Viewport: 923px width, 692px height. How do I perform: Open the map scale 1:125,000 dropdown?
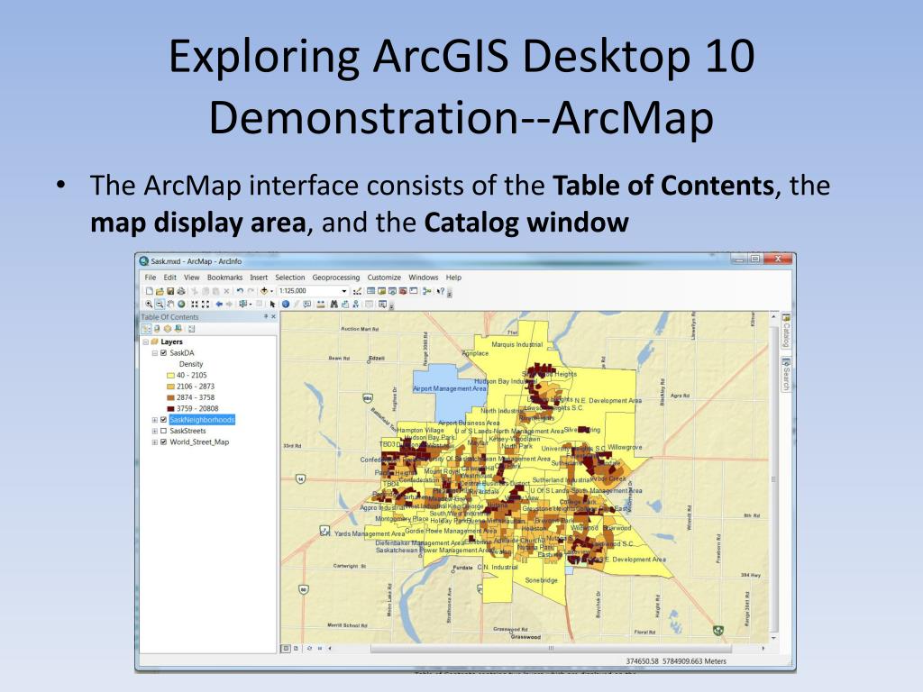343,291
